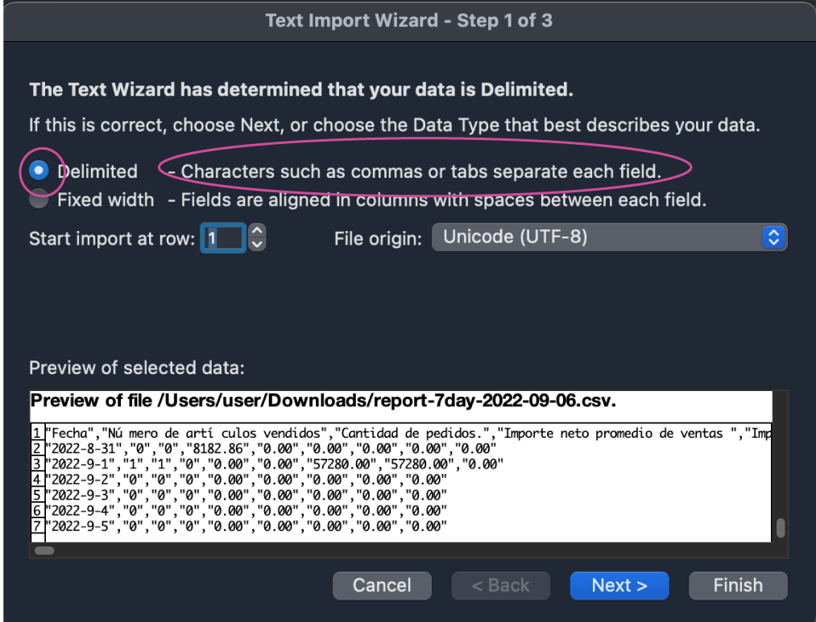Screen dimensions: 816x622
Task: Click the preview's horizontal scrollbar thumb
Action: coord(44,550)
